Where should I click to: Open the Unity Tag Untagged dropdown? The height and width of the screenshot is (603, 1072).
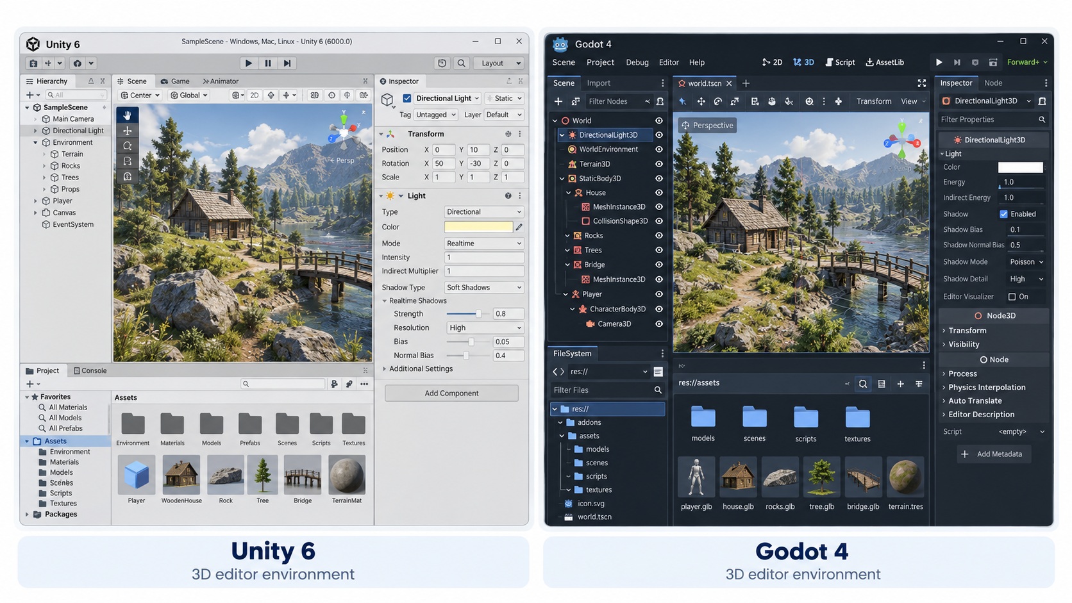(x=436, y=115)
